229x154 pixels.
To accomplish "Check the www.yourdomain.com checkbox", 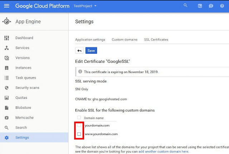I will pos(79,134).
